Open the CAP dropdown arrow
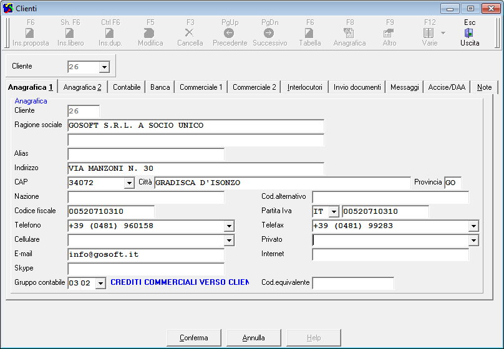This screenshot has height=349, width=504. coord(129,183)
